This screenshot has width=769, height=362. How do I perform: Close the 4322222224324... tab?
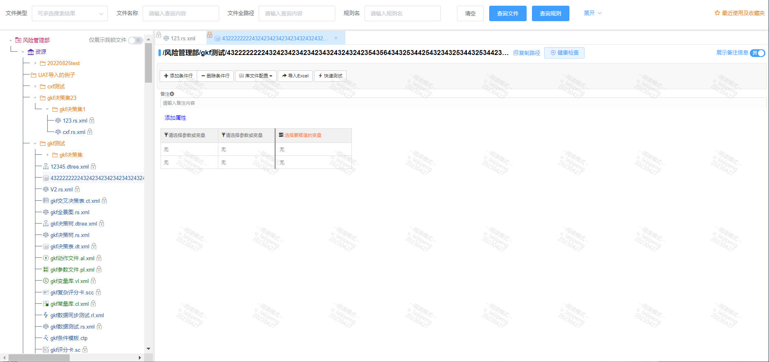[x=336, y=38]
